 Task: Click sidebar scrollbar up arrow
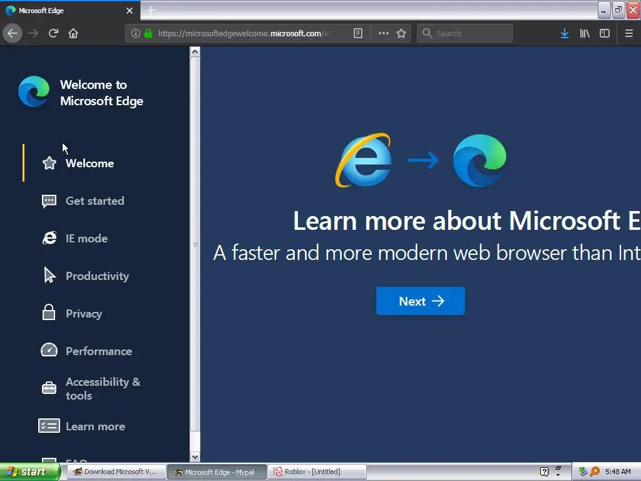pyautogui.click(x=195, y=52)
